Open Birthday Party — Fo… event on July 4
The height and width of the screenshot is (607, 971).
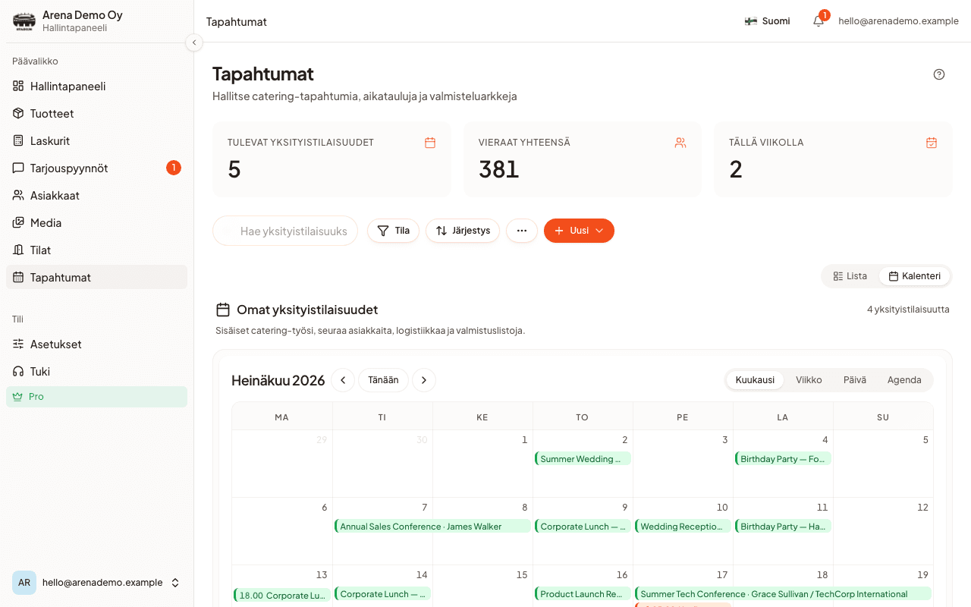point(783,458)
